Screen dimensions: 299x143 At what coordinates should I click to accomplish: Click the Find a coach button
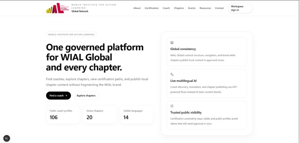(x=58, y=96)
